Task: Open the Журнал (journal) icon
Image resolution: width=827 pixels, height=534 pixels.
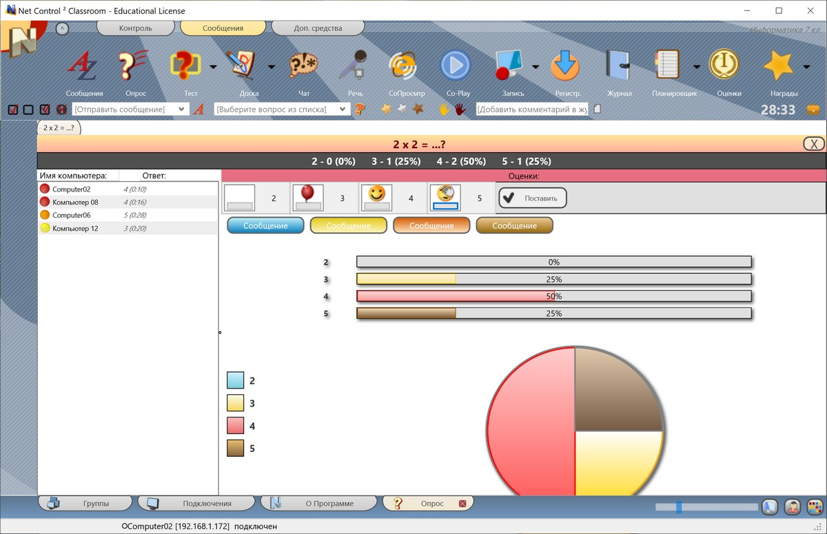Action: (x=618, y=67)
